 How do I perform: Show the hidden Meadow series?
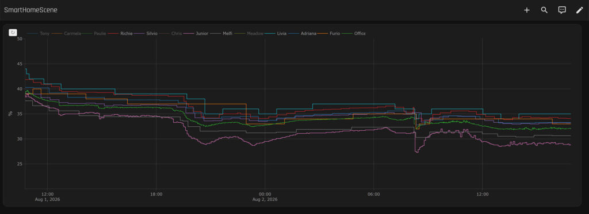[249, 33]
